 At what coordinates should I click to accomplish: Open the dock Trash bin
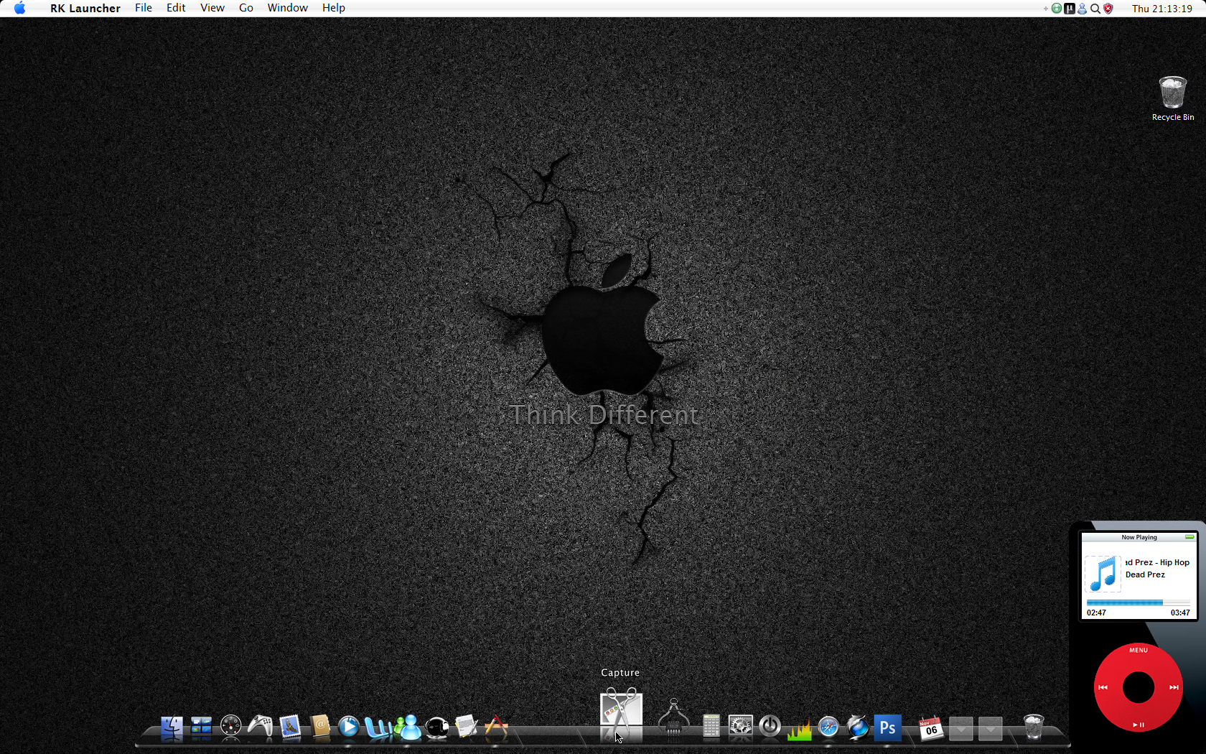[x=1033, y=727]
